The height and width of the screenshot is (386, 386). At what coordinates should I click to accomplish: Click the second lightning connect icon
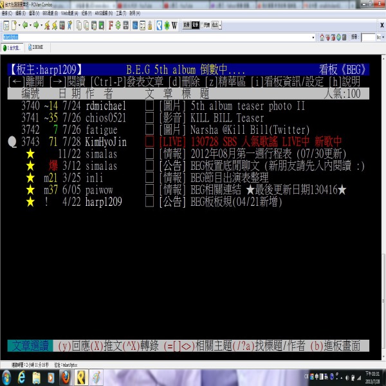tap(55, 25)
